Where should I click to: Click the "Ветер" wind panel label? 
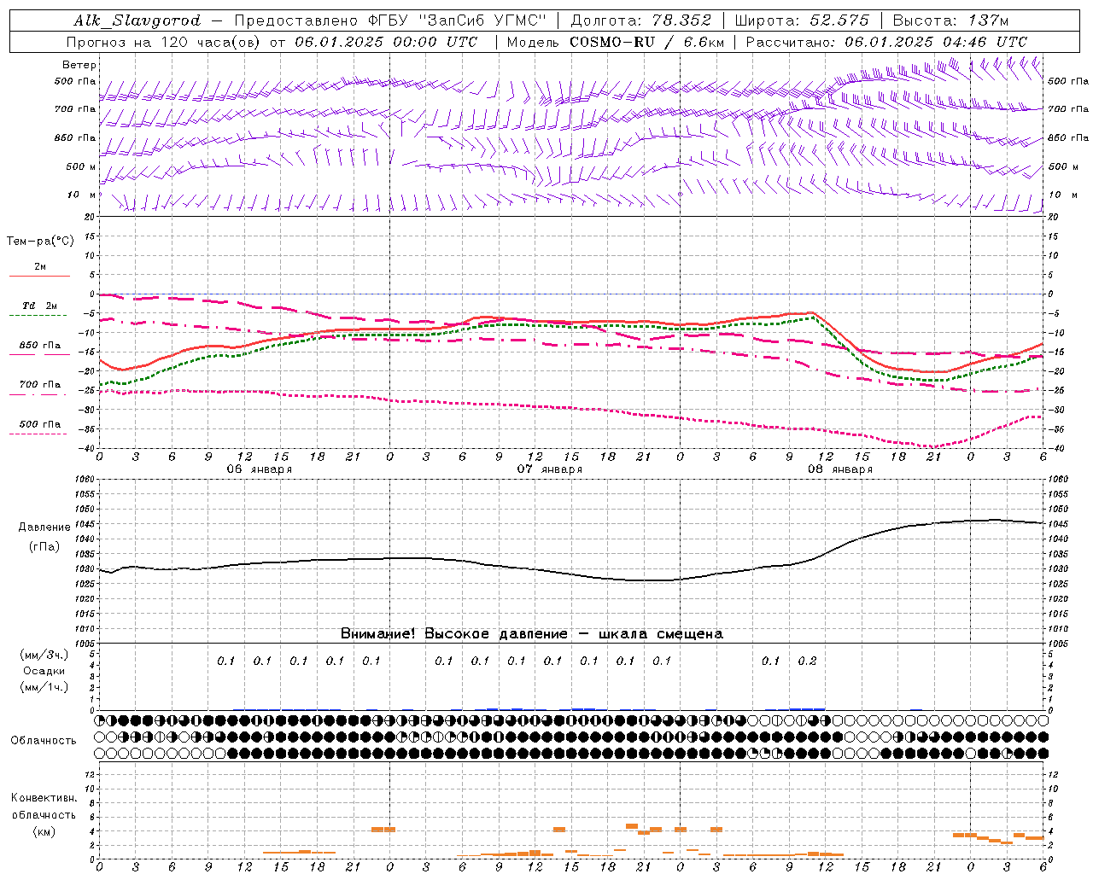click(79, 65)
